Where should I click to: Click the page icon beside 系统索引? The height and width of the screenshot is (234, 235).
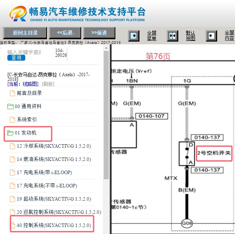click(x=12, y=120)
